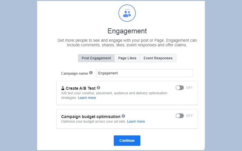Click the OFF label beside A/B Test toggle
This screenshot has height=151, width=242.
click(x=189, y=88)
